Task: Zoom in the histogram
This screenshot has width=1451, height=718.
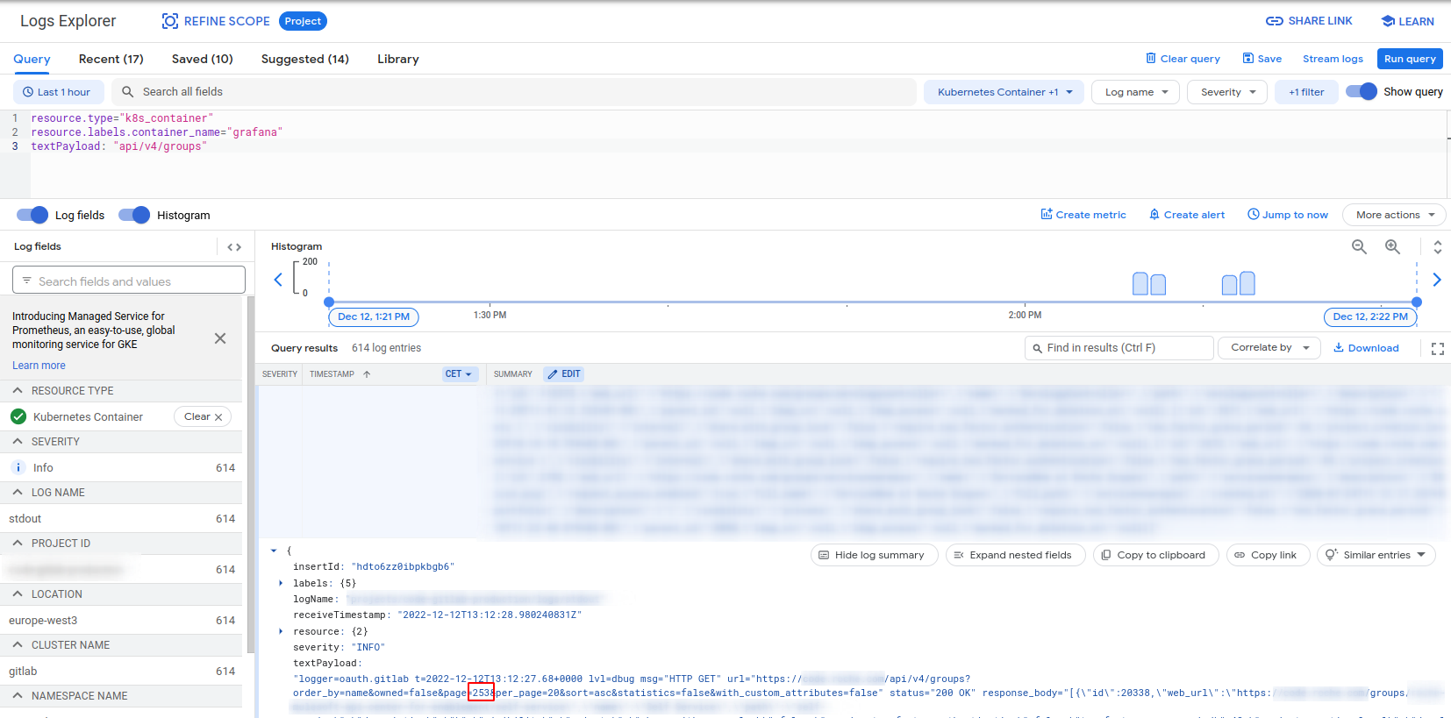Action: (1392, 247)
